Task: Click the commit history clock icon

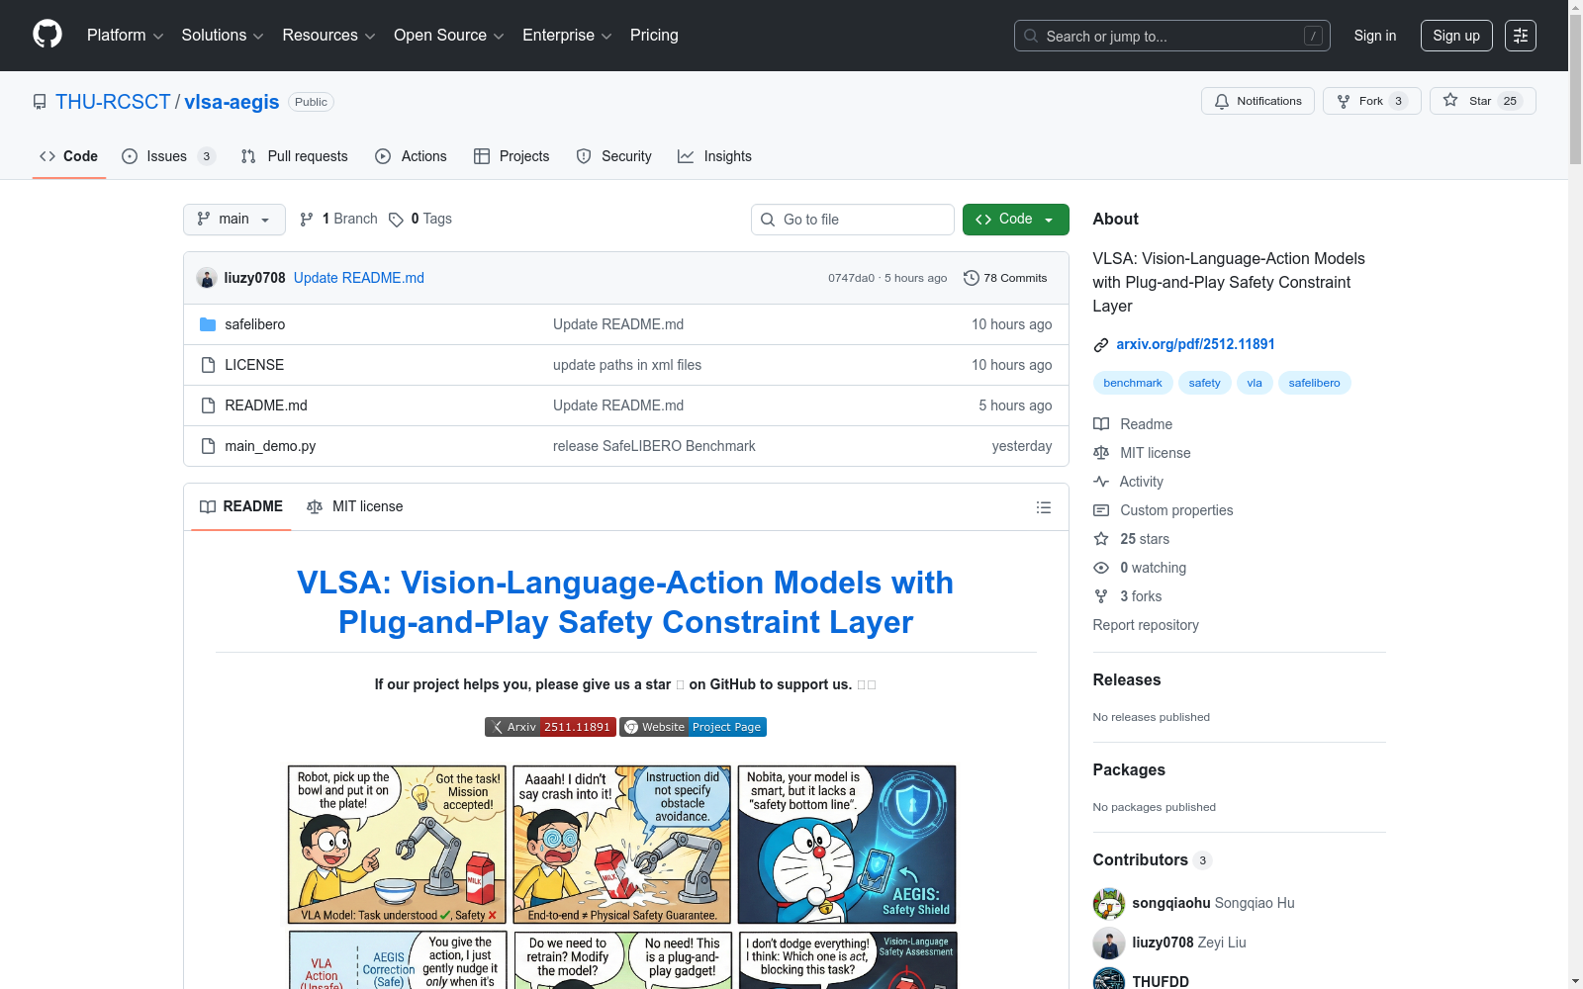Action: (972, 278)
